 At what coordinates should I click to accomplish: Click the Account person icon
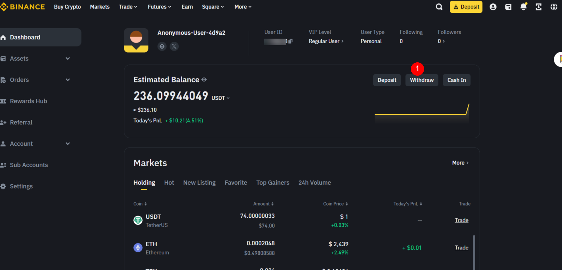click(x=3, y=144)
